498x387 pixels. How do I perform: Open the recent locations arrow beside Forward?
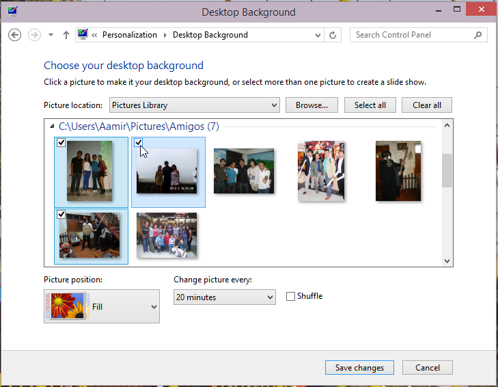[x=51, y=35]
